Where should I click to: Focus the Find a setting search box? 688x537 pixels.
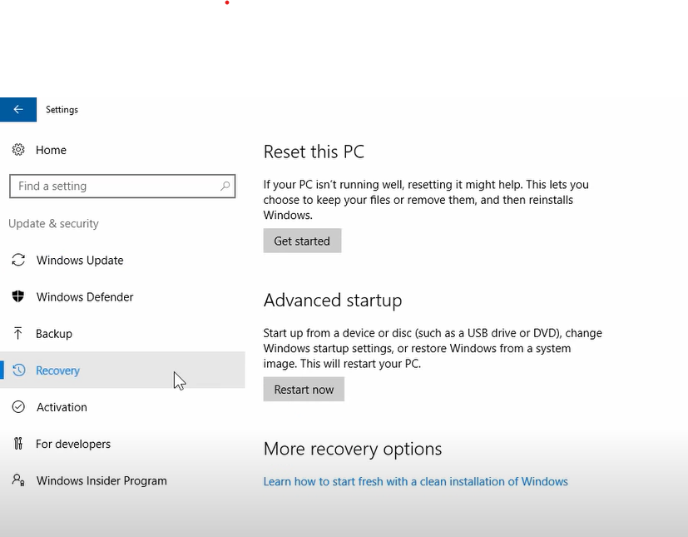click(x=122, y=186)
